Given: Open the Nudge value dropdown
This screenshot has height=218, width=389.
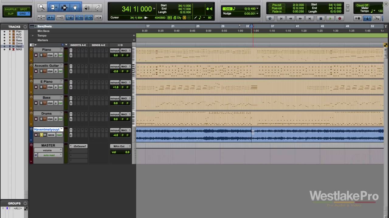Looking at the screenshot, I should tap(258, 14).
